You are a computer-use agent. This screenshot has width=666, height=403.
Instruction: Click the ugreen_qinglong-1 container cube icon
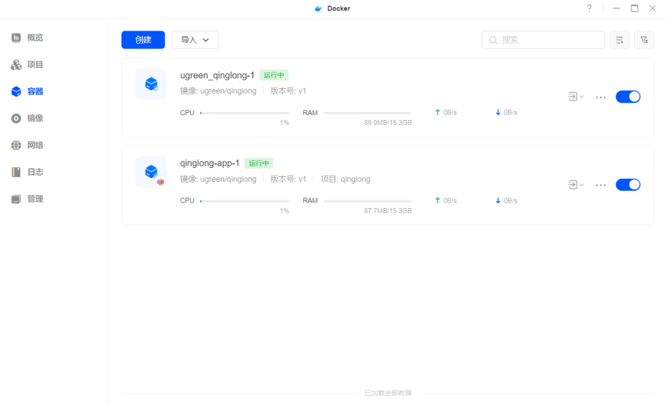point(151,84)
